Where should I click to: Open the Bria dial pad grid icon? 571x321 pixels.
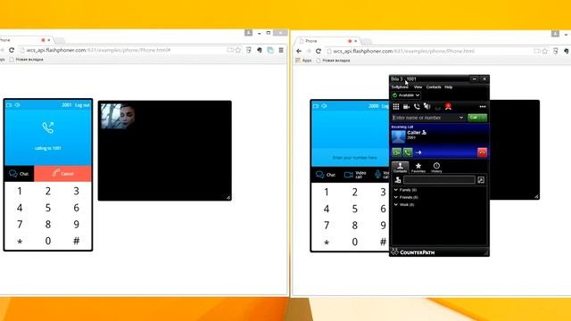396,107
